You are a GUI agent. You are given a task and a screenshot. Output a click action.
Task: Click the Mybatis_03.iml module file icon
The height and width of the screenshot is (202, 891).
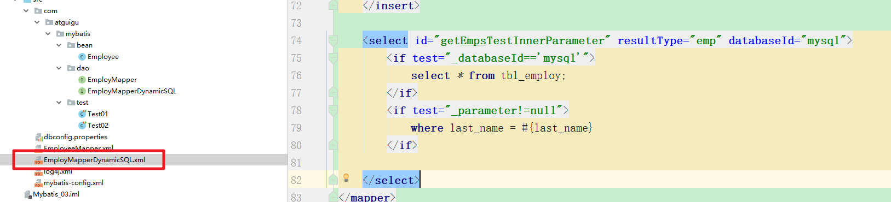pyautogui.click(x=28, y=194)
